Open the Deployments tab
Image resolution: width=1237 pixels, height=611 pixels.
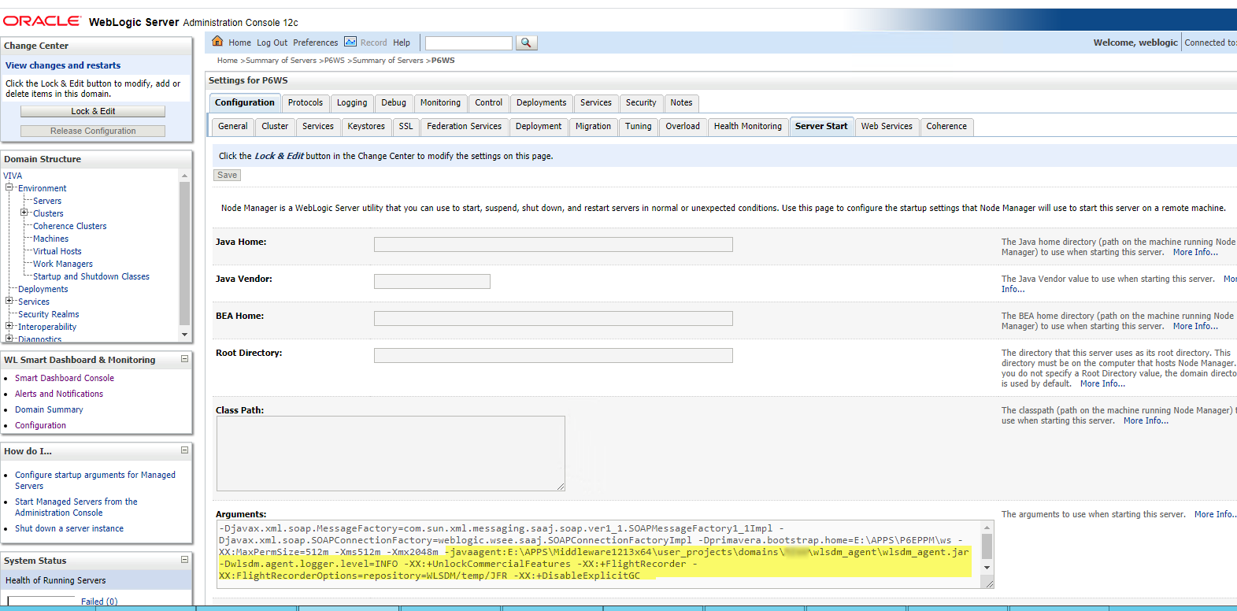(541, 103)
